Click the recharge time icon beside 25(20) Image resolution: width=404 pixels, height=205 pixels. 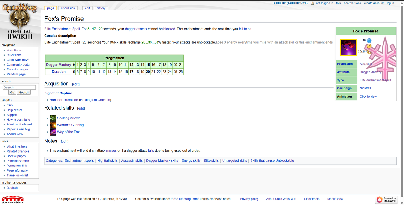pos(369,51)
